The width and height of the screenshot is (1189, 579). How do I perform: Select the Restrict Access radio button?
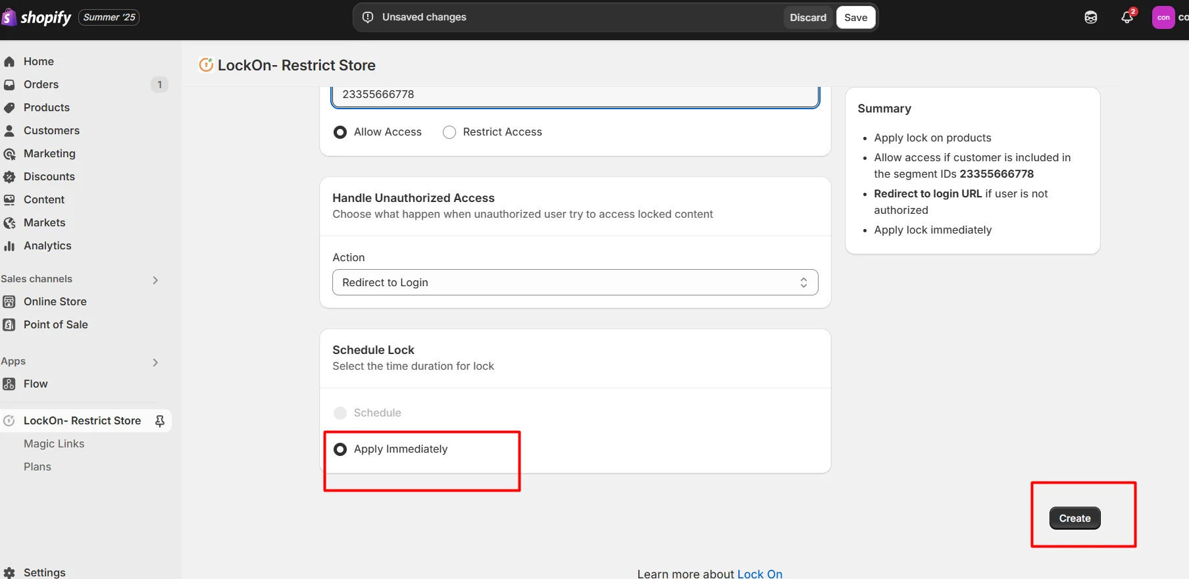coord(449,132)
